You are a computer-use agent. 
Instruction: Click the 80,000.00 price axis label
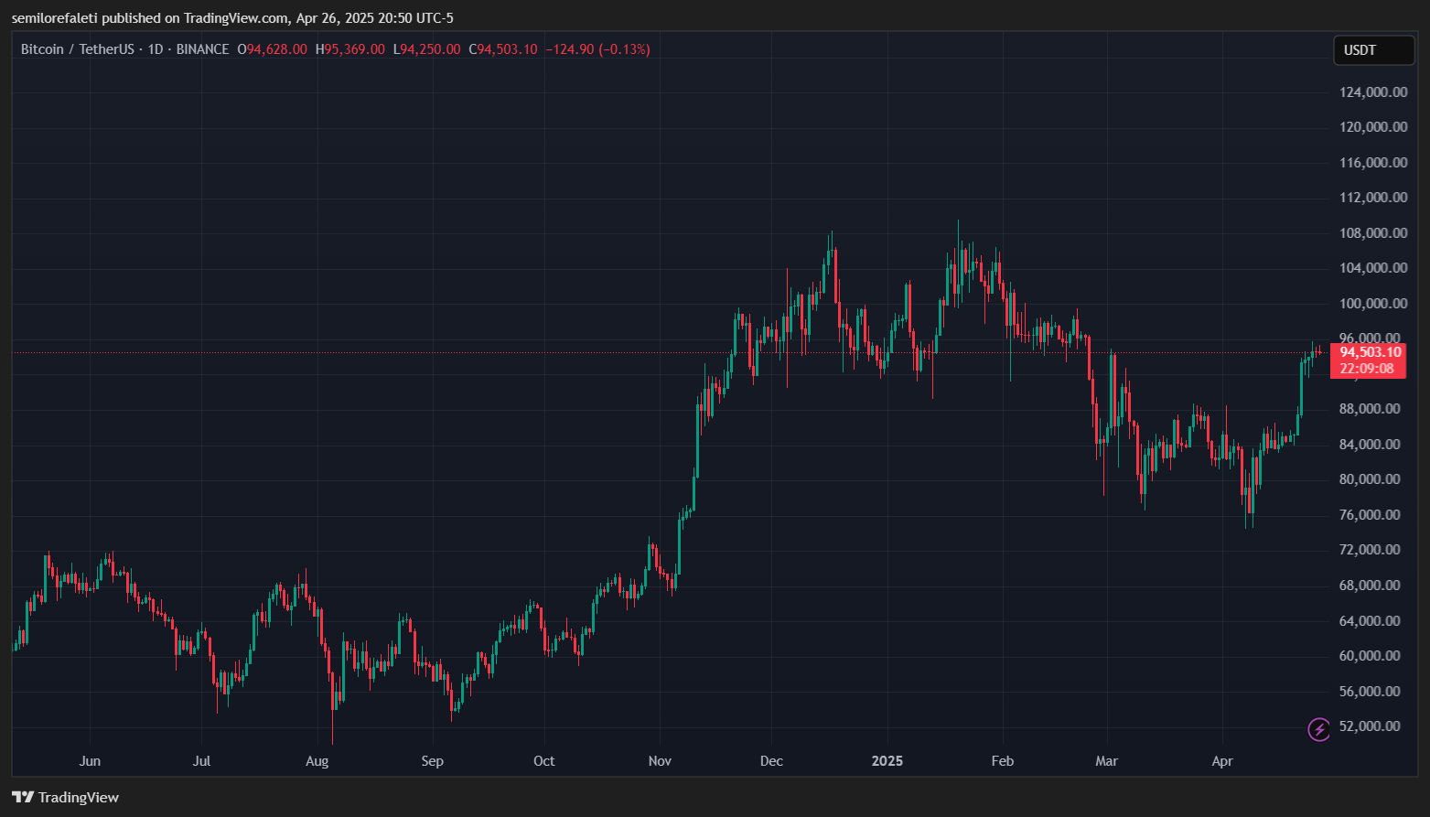(x=1370, y=479)
